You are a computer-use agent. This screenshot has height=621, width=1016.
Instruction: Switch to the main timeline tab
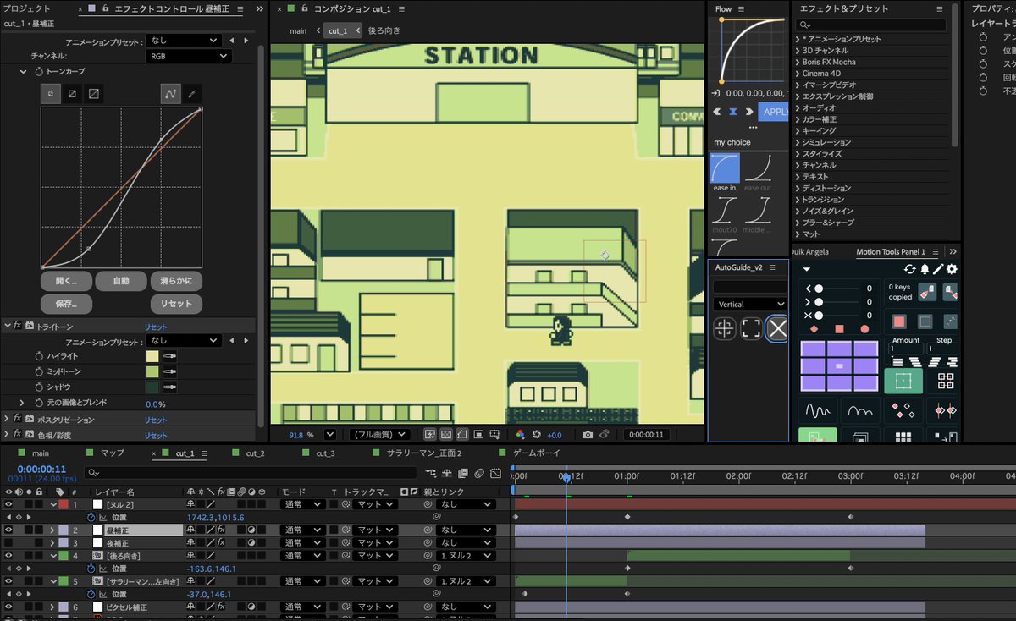(41, 453)
